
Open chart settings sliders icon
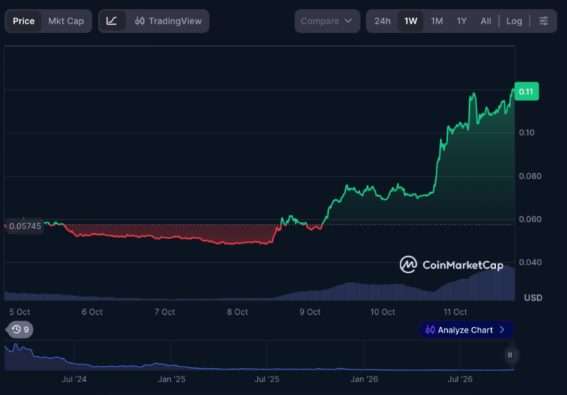point(544,21)
